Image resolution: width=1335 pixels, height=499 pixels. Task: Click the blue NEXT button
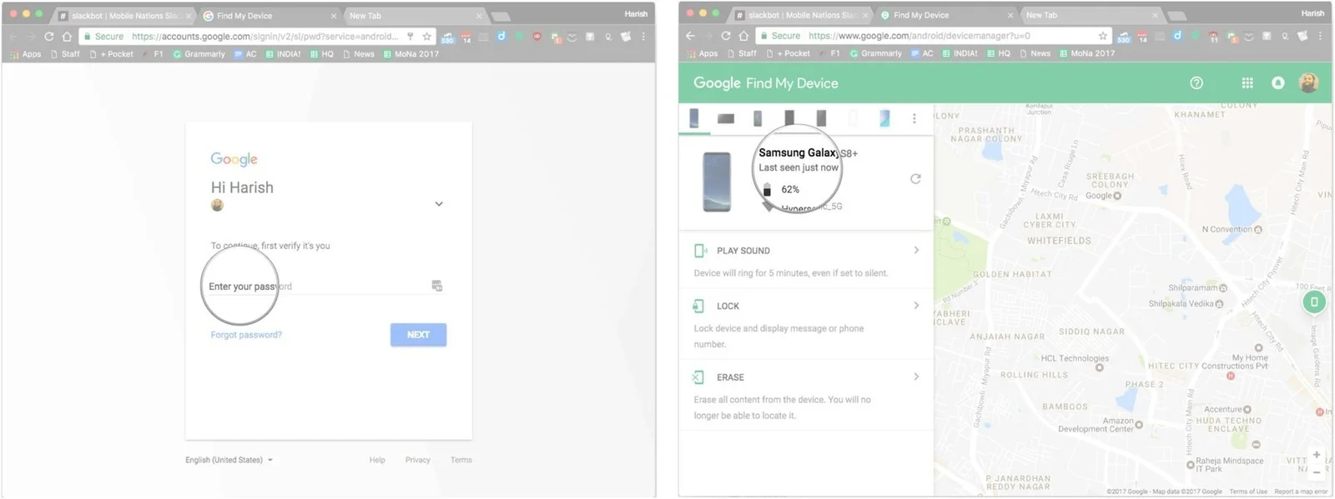418,335
